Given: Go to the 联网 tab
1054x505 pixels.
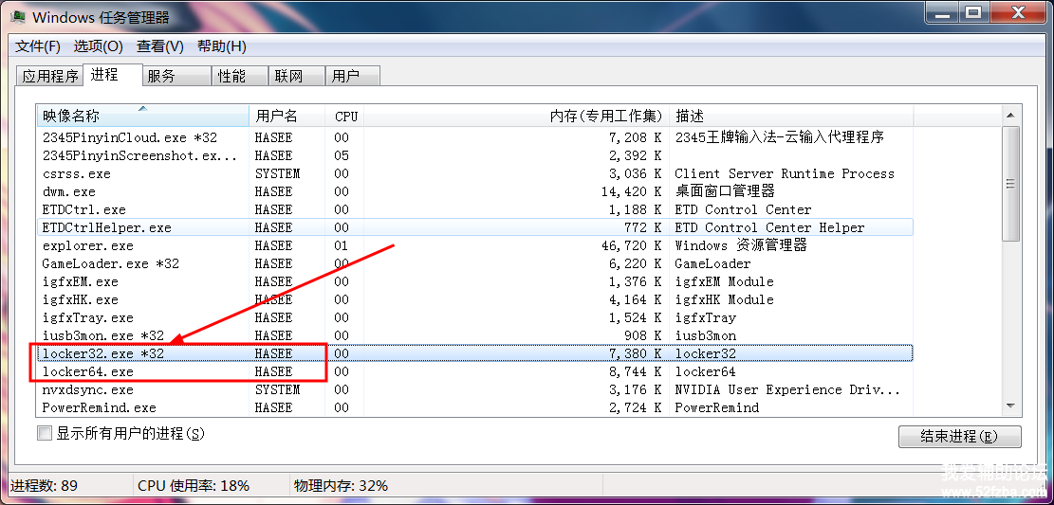Looking at the screenshot, I should pyautogui.click(x=296, y=76).
